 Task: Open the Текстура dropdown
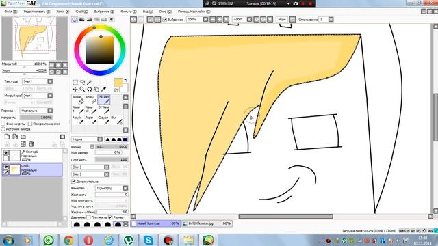point(38,81)
